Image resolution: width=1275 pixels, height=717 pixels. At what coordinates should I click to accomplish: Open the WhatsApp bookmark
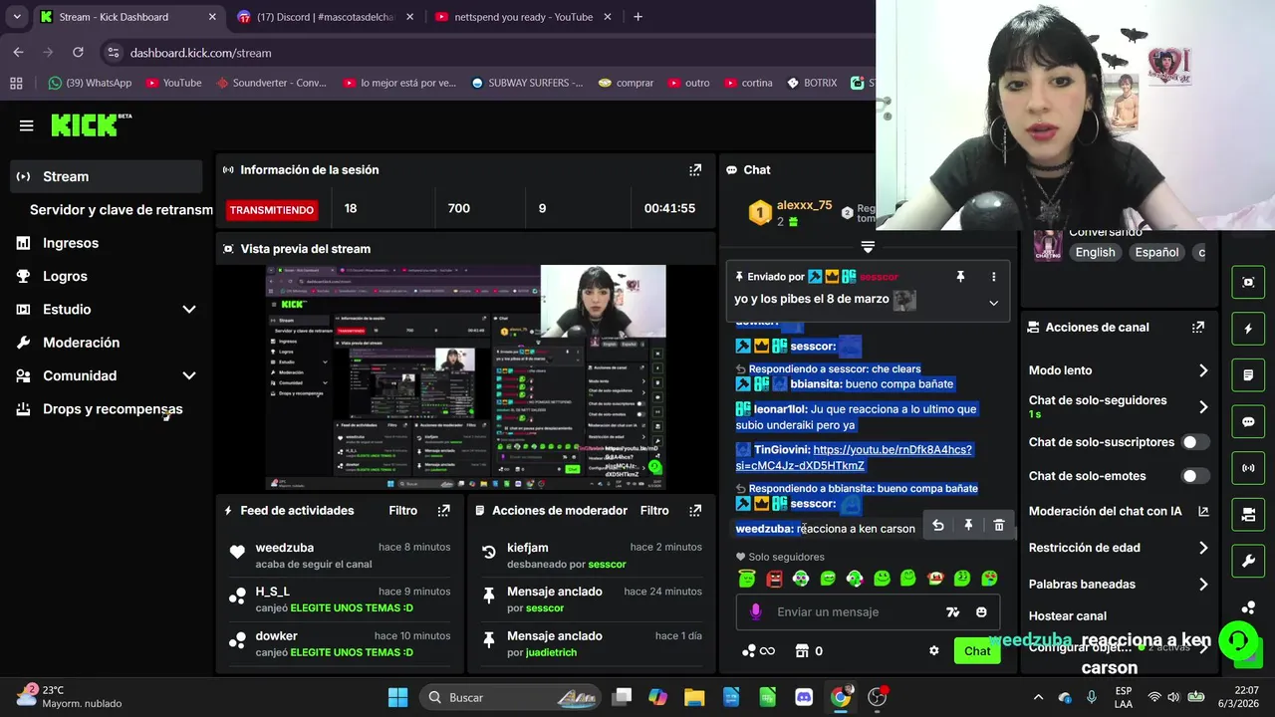(x=90, y=83)
